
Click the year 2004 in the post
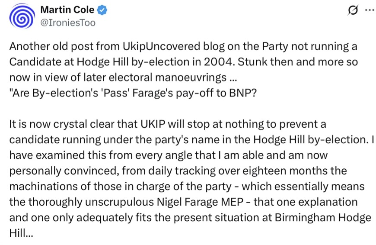tap(218, 62)
